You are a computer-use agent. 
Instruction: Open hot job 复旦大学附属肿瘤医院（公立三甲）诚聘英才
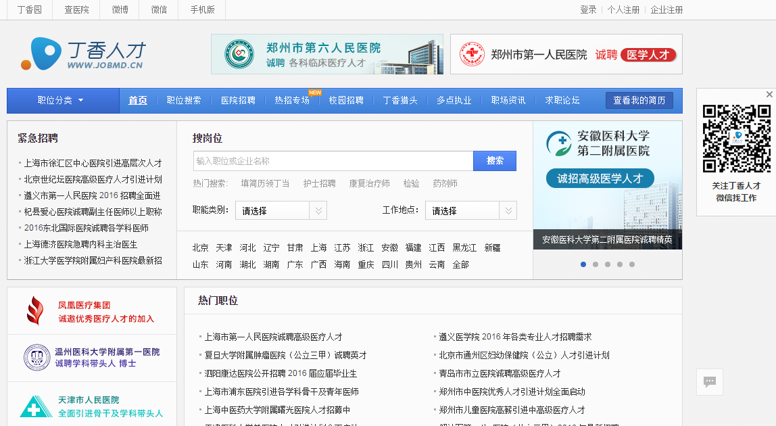coord(285,355)
